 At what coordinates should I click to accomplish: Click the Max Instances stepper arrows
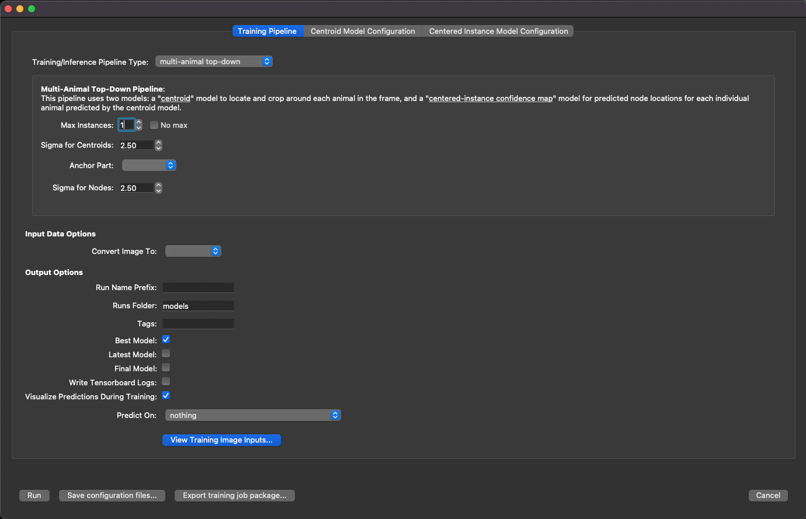point(139,125)
